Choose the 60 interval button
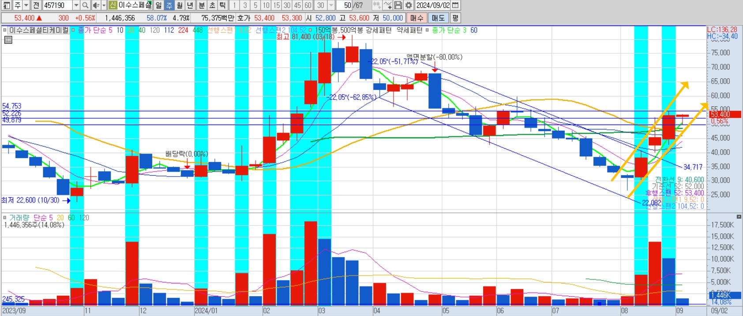743x316 pixels. 308,5
